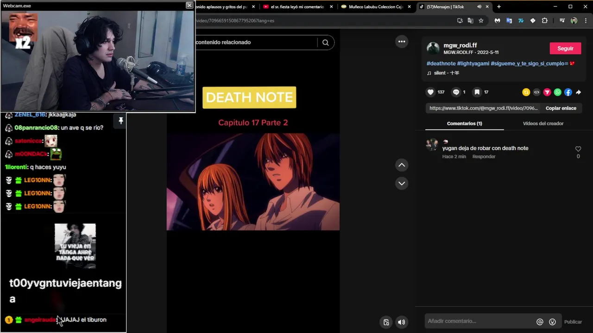Click the tu vieja en tanga meme image

(75, 246)
